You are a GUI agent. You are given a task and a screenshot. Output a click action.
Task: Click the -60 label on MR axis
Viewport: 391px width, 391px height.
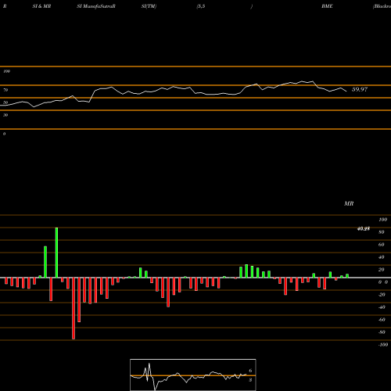[382, 320]
